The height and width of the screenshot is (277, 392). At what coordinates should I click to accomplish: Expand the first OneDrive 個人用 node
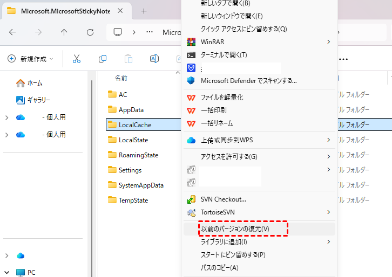[6, 117]
